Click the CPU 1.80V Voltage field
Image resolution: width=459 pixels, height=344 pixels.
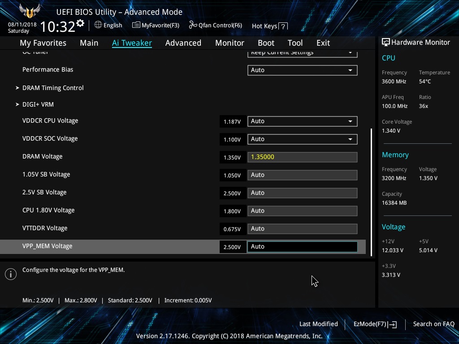[x=303, y=211]
